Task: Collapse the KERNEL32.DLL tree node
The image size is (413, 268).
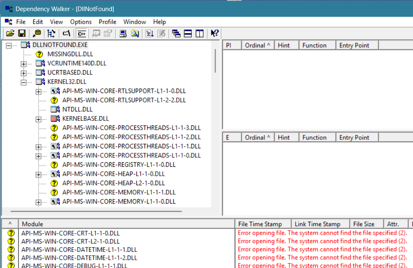Action: click(x=23, y=82)
